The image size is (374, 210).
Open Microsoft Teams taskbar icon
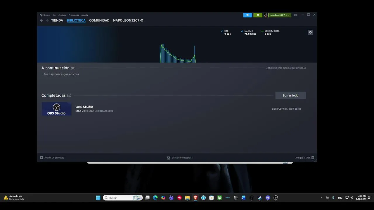pos(171,198)
